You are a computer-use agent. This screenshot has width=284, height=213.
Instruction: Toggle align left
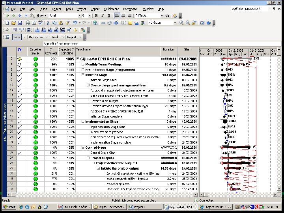(x=117, y=16)
